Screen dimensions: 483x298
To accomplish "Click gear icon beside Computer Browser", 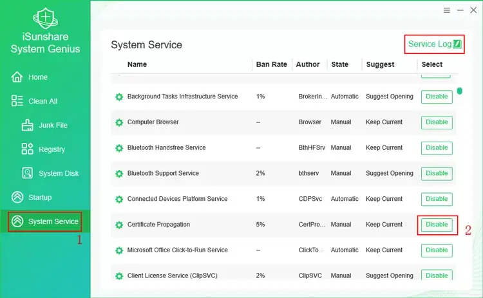I will coord(119,122).
